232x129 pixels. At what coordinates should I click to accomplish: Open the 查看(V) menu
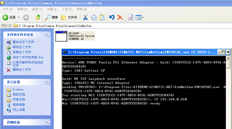point(37,9)
